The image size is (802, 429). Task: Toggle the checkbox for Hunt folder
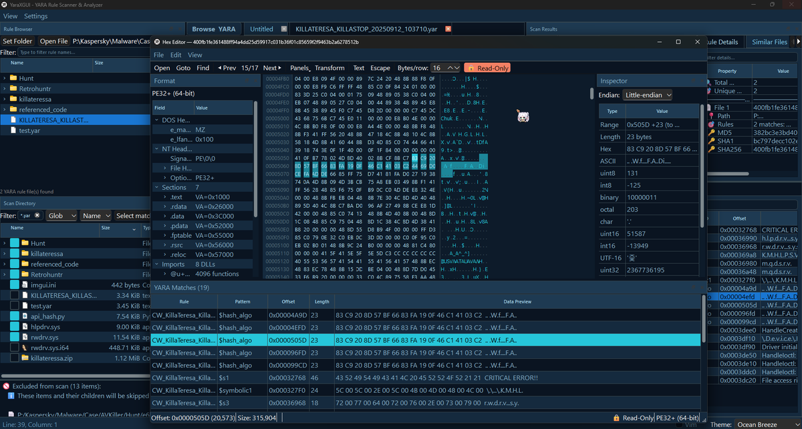tap(15, 243)
